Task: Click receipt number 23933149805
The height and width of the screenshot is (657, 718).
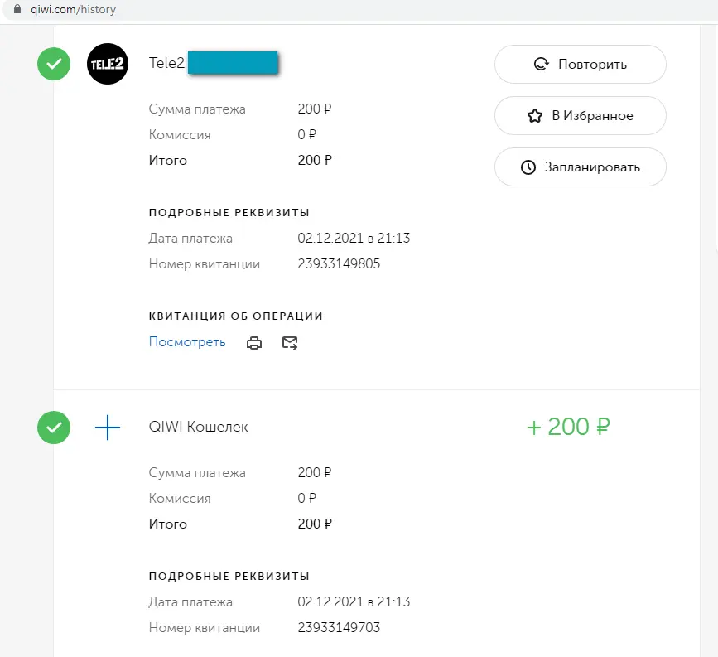Action: (x=339, y=264)
